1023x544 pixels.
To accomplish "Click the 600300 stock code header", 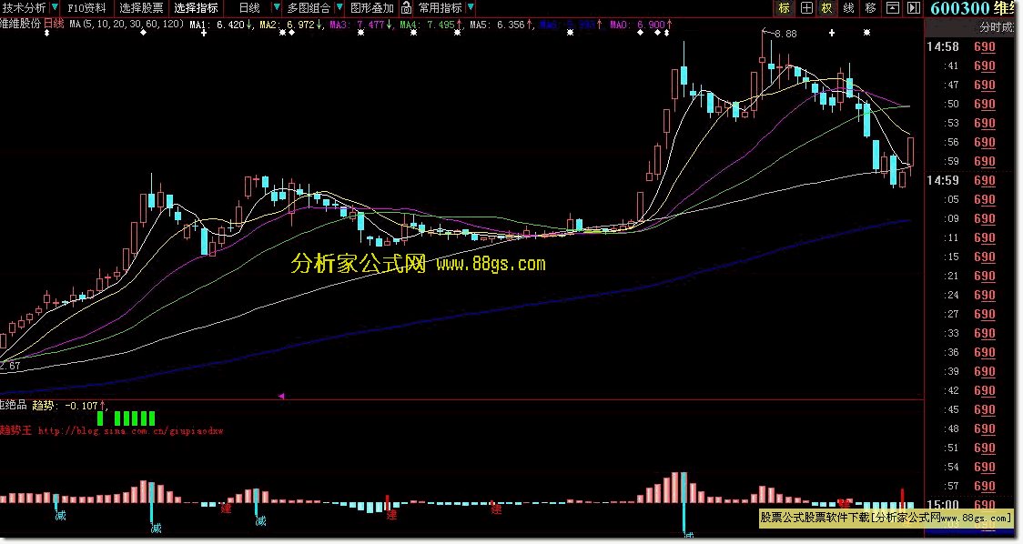I will [959, 8].
